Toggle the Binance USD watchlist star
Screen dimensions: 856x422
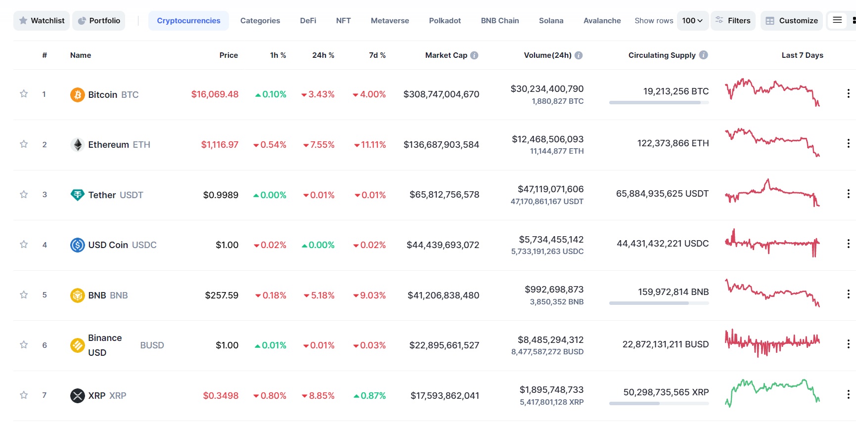[x=24, y=345]
